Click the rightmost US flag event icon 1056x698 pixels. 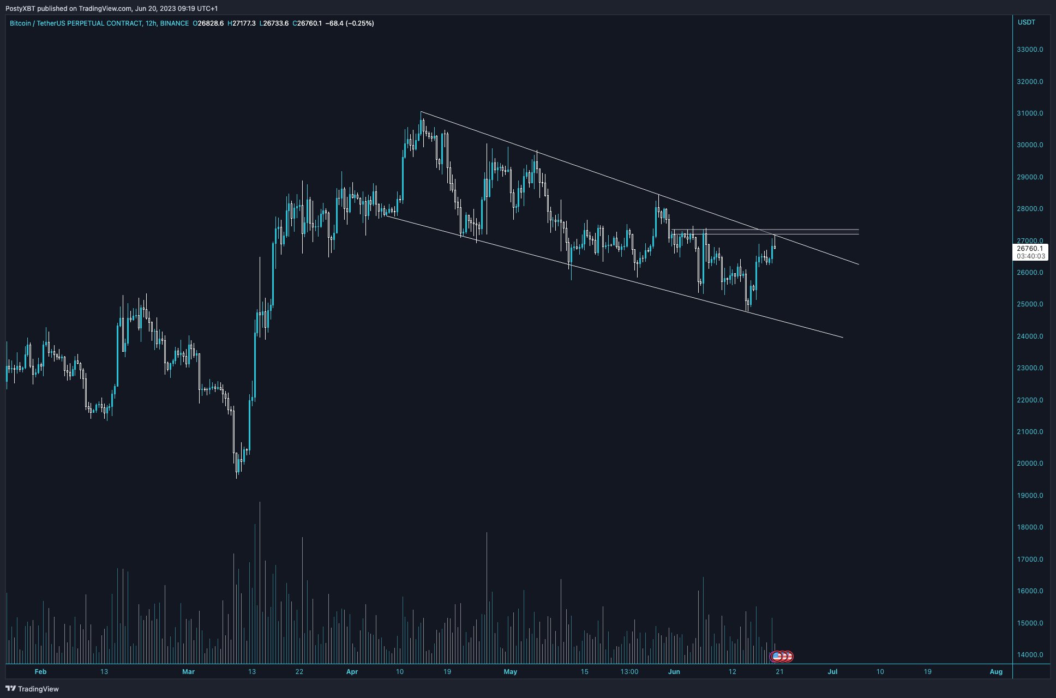(x=788, y=656)
